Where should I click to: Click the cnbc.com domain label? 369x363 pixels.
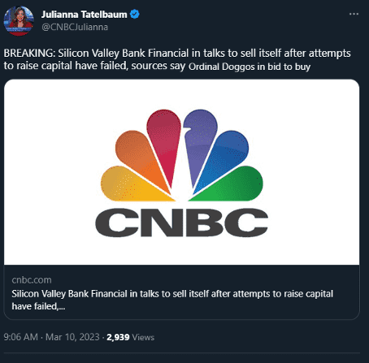pos(32,280)
